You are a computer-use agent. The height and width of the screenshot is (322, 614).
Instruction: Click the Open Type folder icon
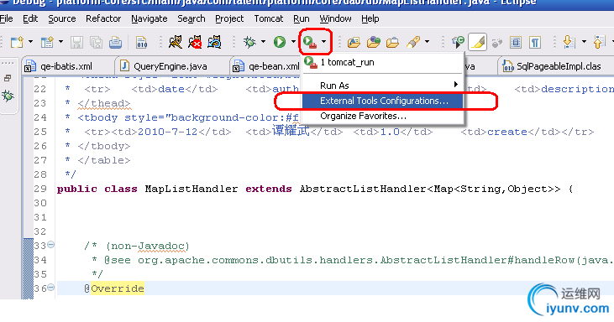point(354,42)
